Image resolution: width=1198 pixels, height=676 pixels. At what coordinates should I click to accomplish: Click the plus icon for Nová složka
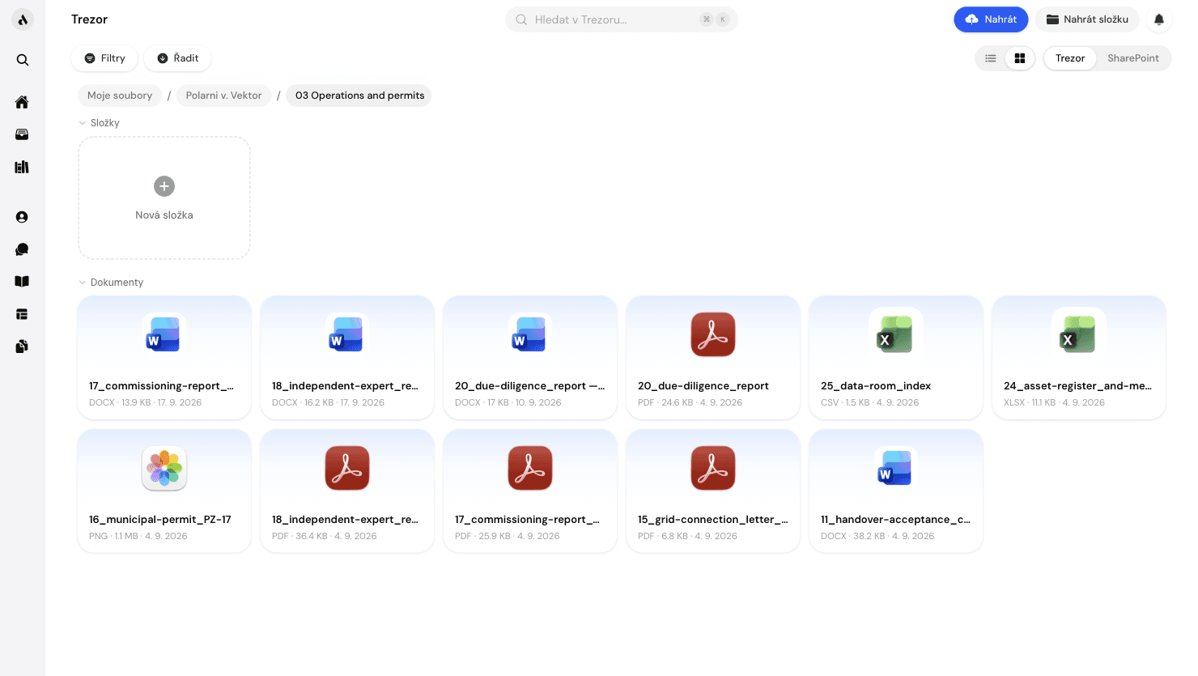[164, 186]
